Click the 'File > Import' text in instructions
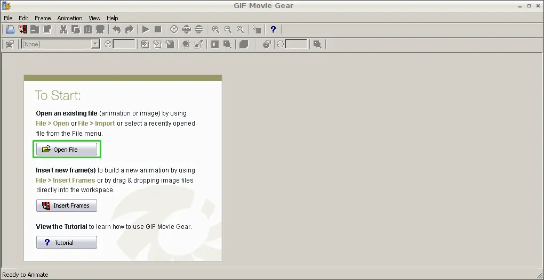The image size is (544, 280). tap(97, 123)
